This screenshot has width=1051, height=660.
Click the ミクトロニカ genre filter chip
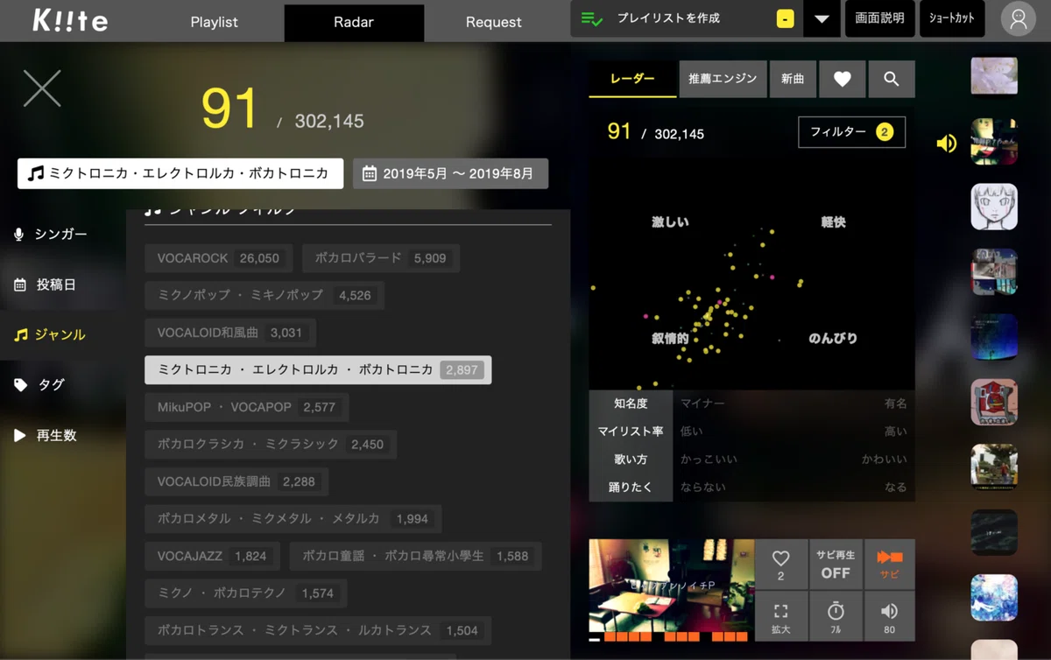coord(180,173)
